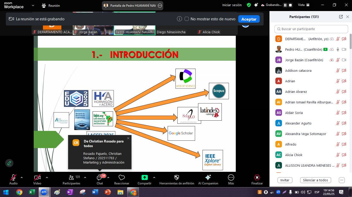Image resolution: width=352 pixels, height=197 pixels.
Task: Select Pantalla de Pedro HUAMANÍ NAV tab
Action: [133, 5]
